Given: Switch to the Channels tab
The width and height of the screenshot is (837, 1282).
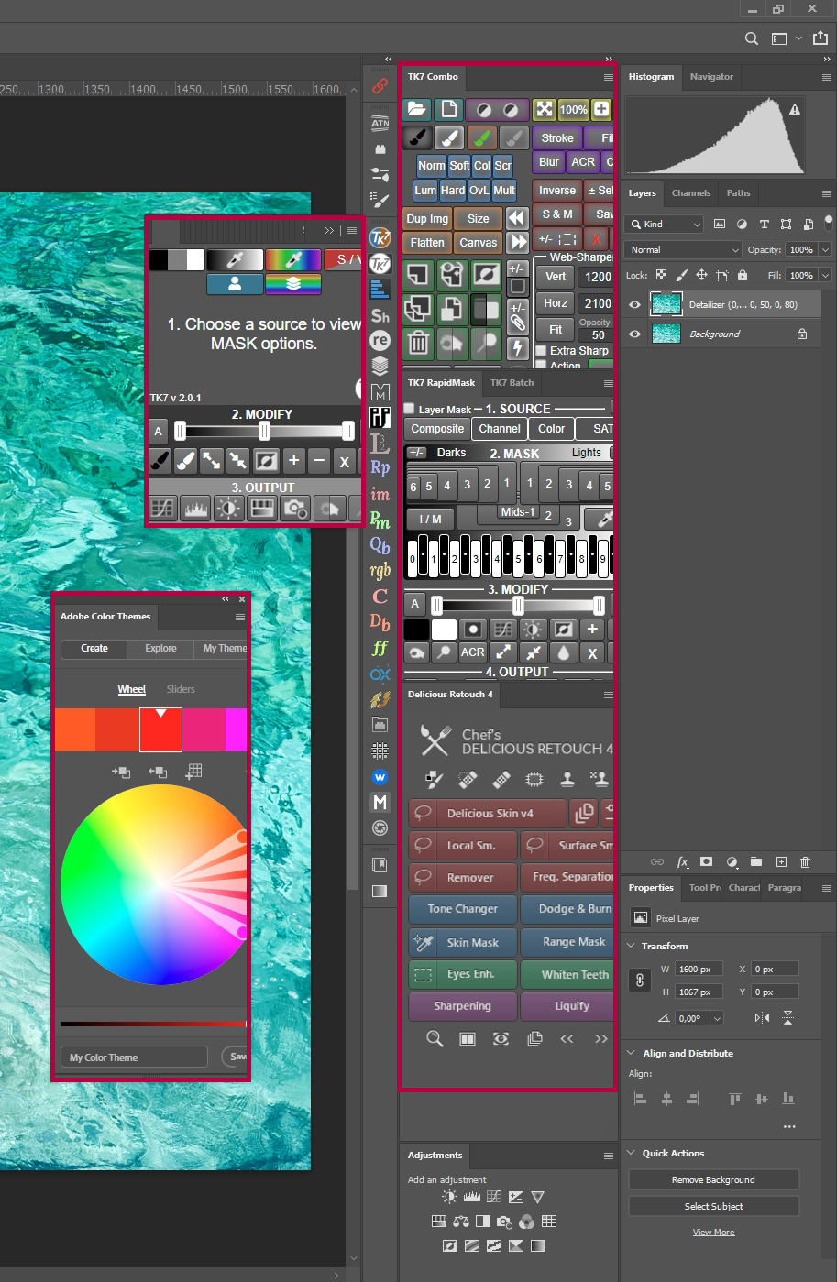Looking at the screenshot, I should click(691, 193).
